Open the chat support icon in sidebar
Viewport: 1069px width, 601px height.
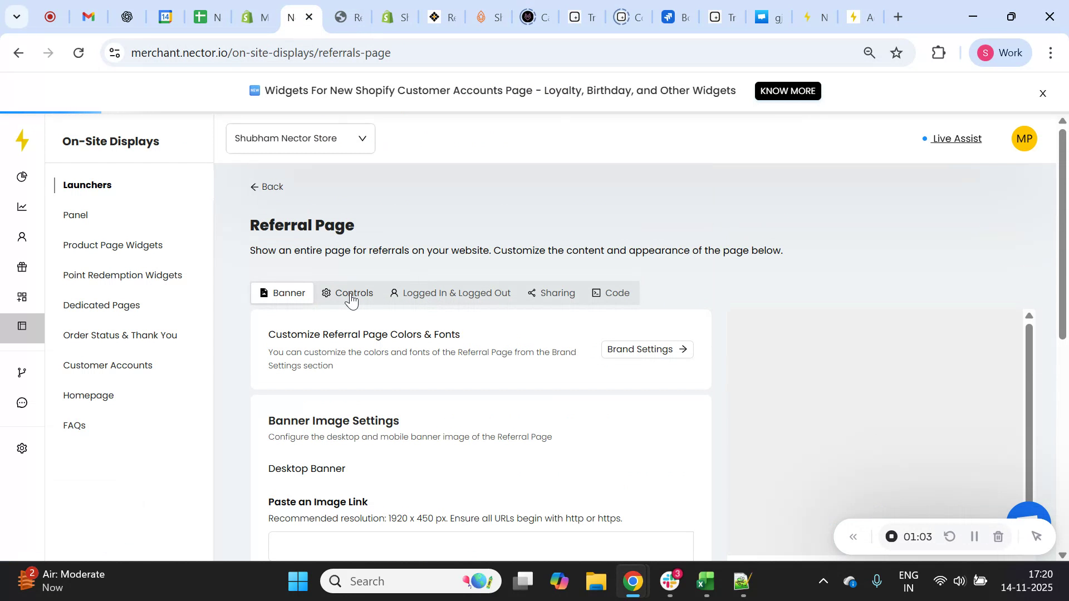click(22, 402)
